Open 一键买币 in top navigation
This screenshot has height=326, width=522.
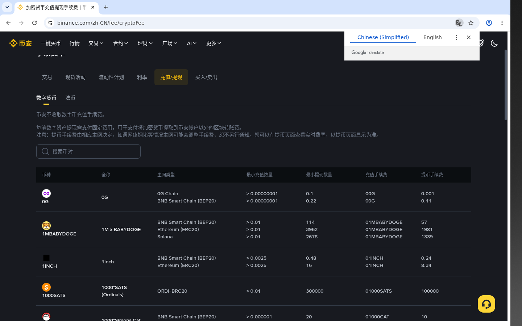click(x=51, y=43)
